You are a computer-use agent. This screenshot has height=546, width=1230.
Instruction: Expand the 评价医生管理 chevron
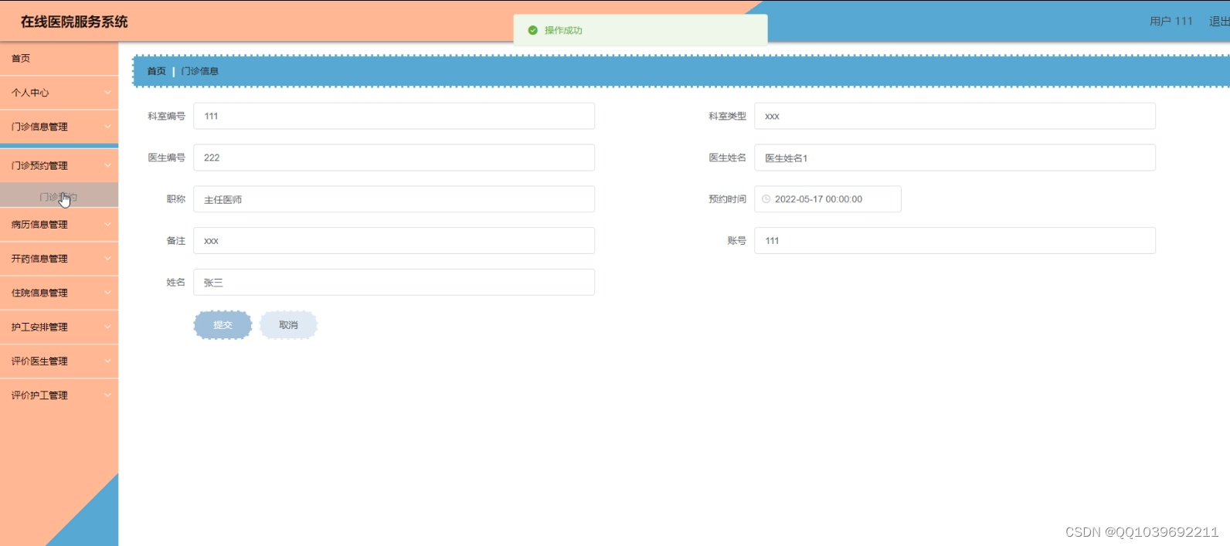(107, 361)
